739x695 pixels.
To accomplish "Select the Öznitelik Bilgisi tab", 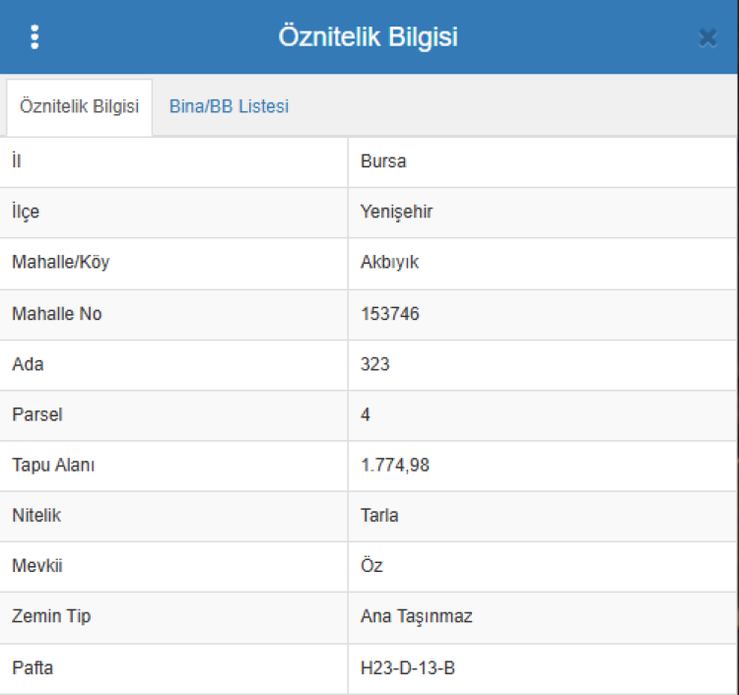I will pyautogui.click(x=79, y=107).
